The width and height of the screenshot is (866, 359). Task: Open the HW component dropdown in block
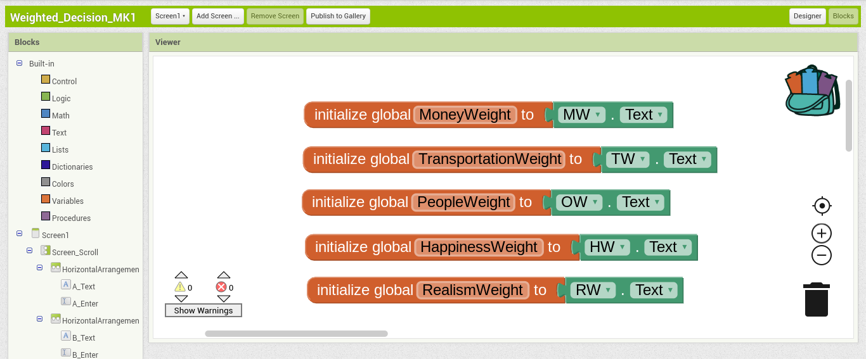coord(607,247)
